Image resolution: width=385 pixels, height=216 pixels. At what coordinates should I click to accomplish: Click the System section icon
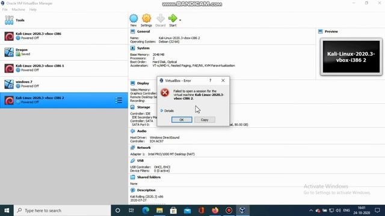[133, 48]
